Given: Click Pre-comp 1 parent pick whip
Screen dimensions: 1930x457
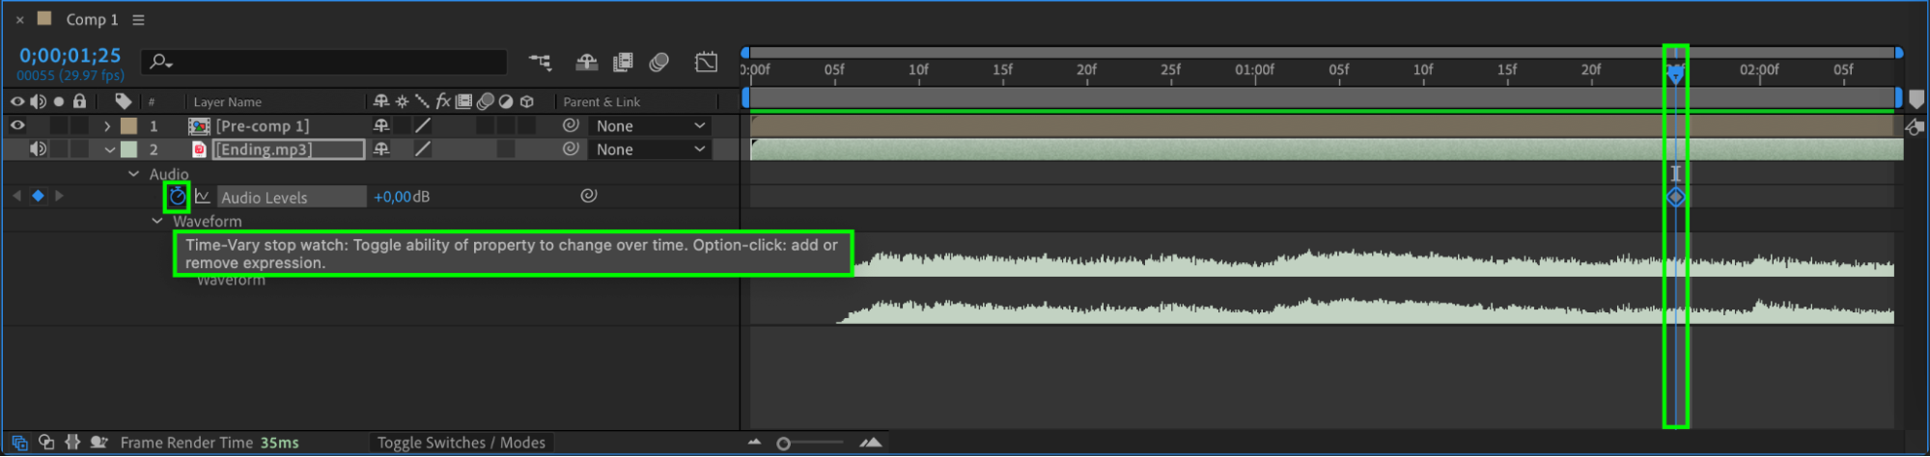Looking at the screenshot, I should 571,125.
